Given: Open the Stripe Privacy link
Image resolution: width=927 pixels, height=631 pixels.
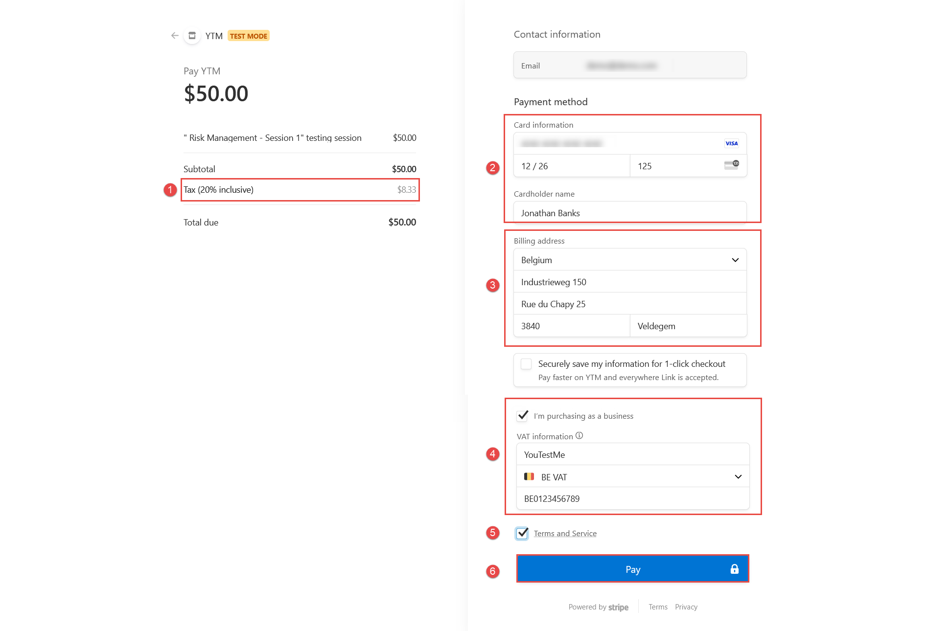Looking at the screenshot, I should [686, 607].
